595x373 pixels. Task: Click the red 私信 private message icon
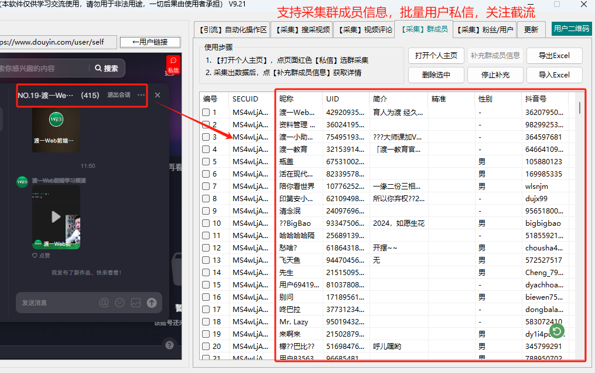(172, 63)
